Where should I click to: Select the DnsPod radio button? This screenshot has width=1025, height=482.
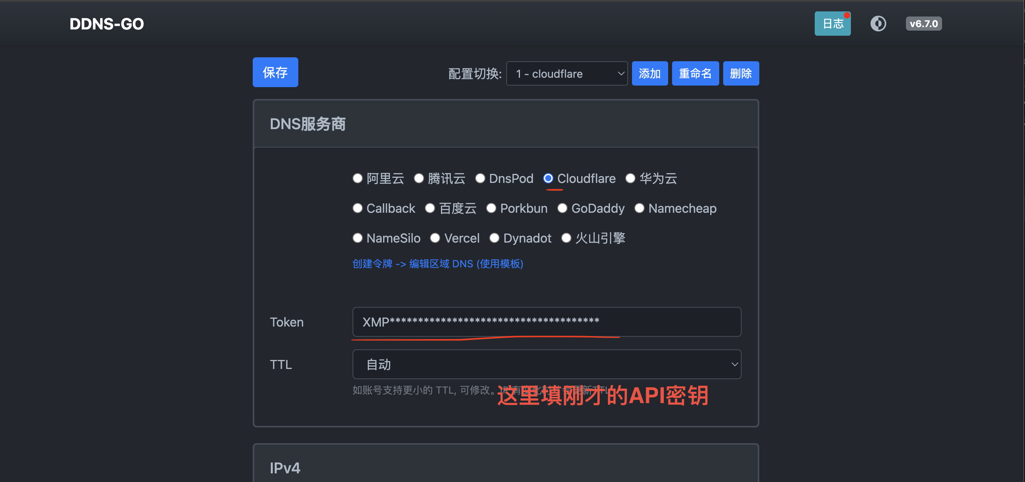[x=480, y=179]
